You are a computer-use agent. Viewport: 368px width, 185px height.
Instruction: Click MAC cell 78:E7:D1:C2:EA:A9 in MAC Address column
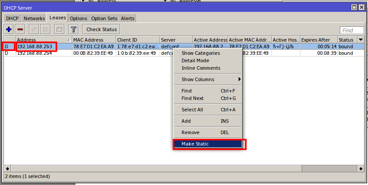pyautogui.click(x=93, y=46)
